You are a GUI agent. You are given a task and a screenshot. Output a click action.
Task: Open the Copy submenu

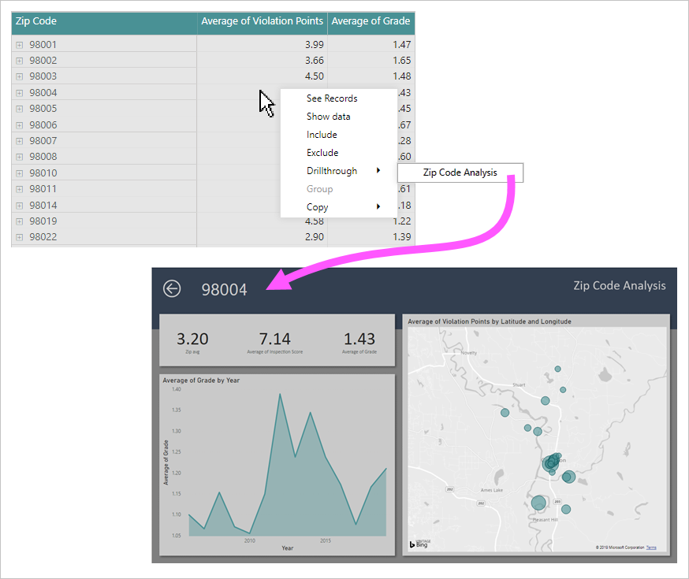pyautogui.click(x=317, y=206)
